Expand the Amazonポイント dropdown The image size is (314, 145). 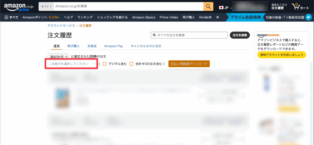pyautogui.click(x=41, y=17)
